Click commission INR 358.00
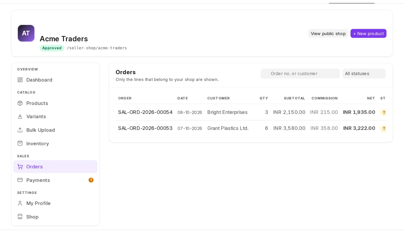This screenshot has height=233, width=404. pos(324,128)
